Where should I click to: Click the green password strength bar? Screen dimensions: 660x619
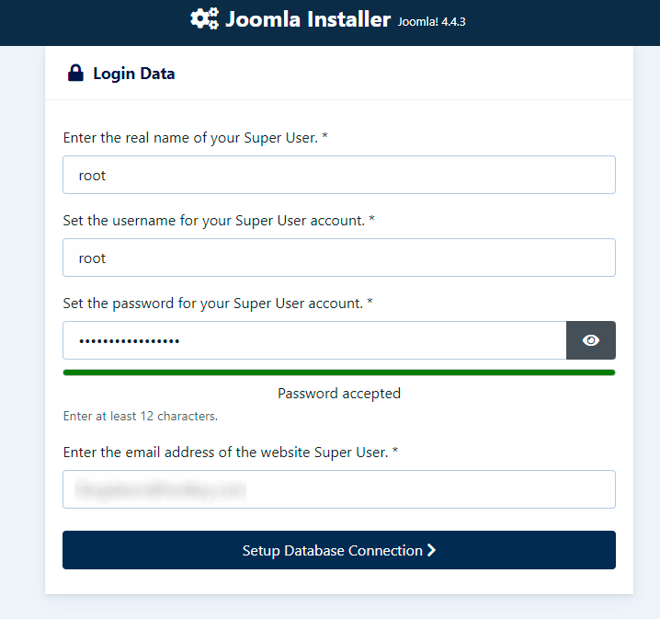tap(338, 373)
